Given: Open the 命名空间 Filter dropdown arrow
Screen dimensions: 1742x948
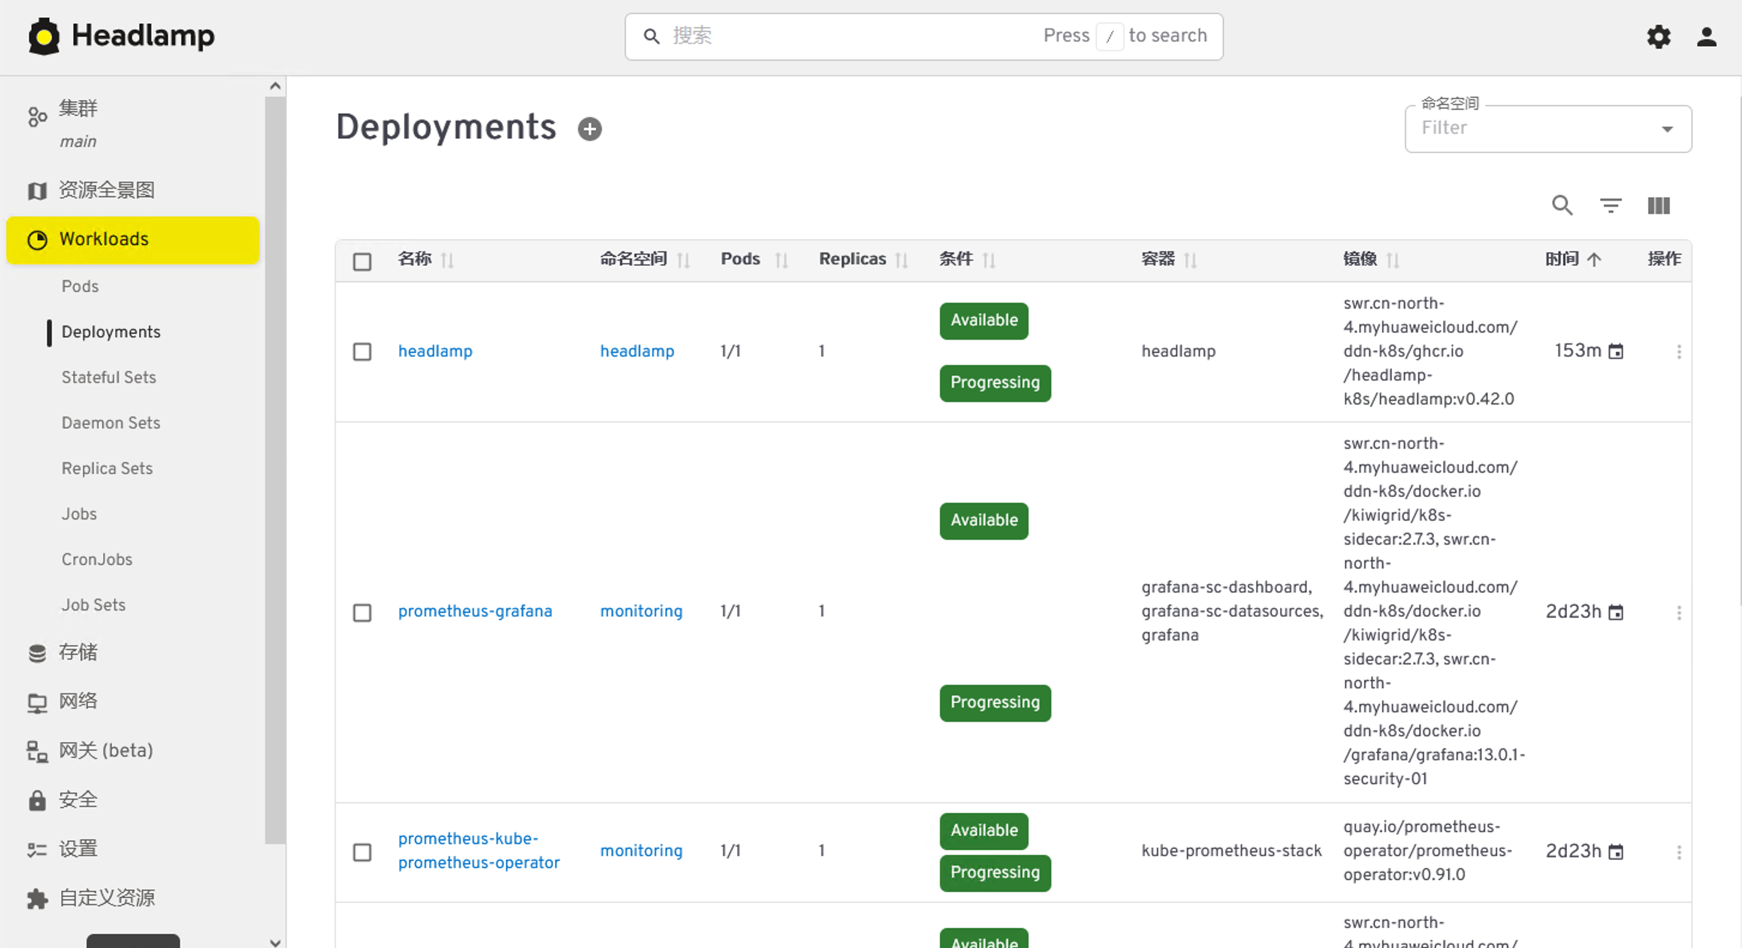Looking at the screenshot, I should click(1668, 129).
